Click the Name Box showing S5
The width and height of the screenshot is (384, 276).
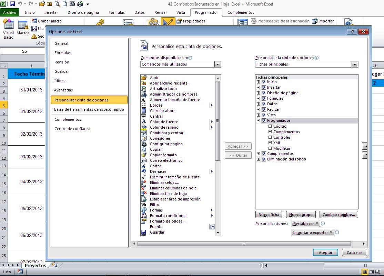(24, 51)
